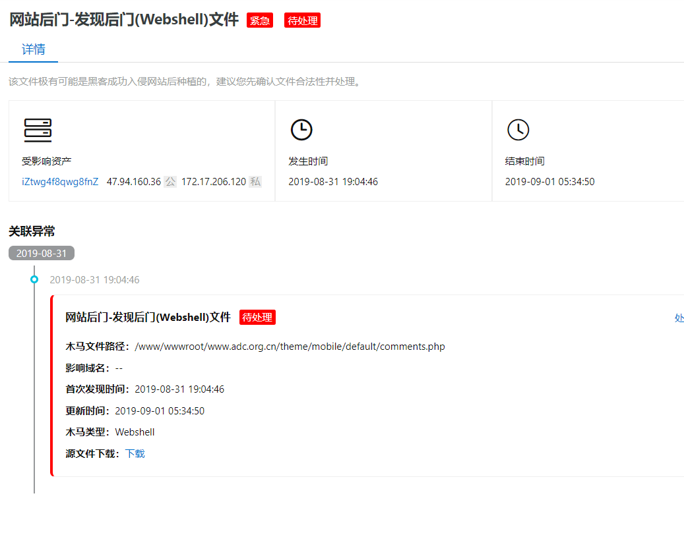The width and height of the screenshot is (684, 533).
Task: Click the timeline timestamp 2019-08-31 19:04:46
Action: pyautogui.click(x=95, y=280)
